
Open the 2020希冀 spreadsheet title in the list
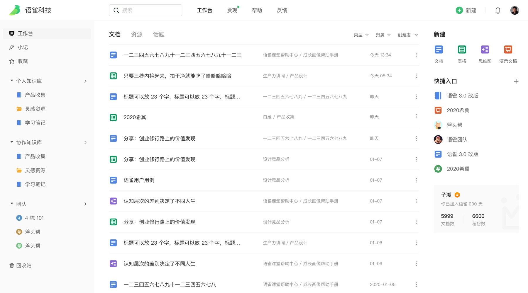point(135,117)
